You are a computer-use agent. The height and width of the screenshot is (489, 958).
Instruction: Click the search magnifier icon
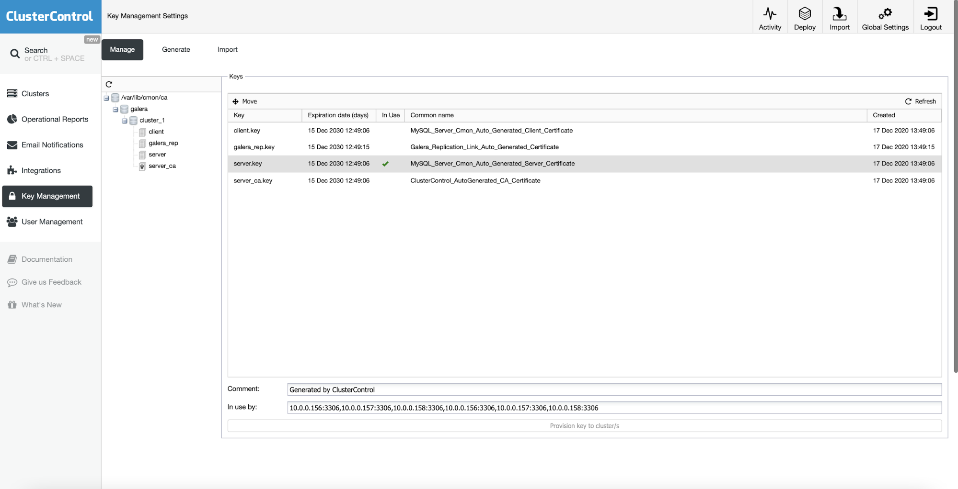pos(15,54)
